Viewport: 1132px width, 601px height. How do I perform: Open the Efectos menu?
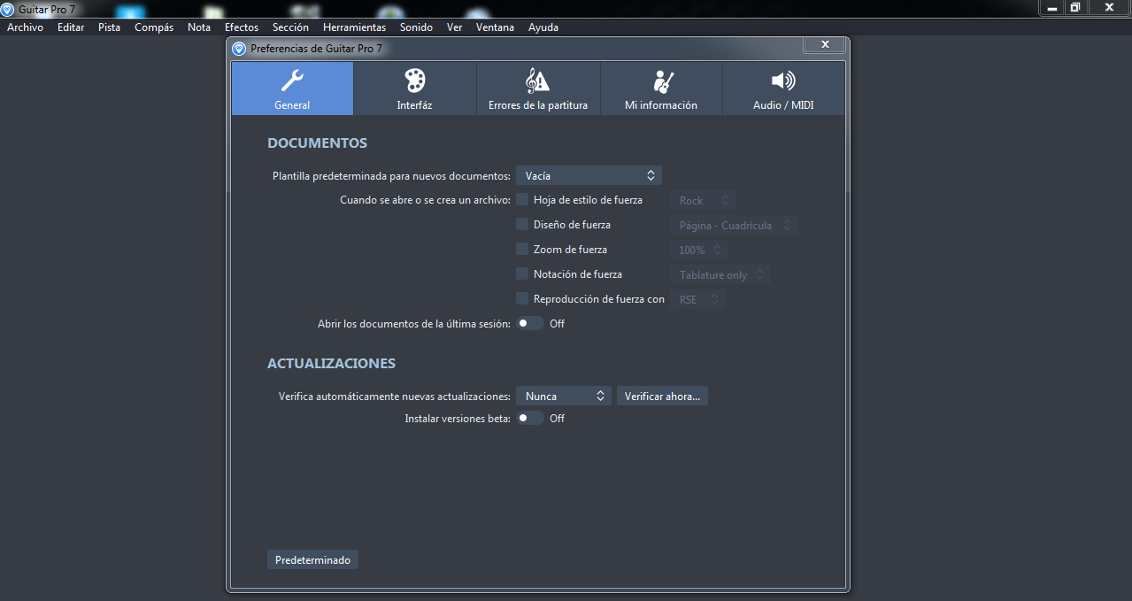point(242,27)
